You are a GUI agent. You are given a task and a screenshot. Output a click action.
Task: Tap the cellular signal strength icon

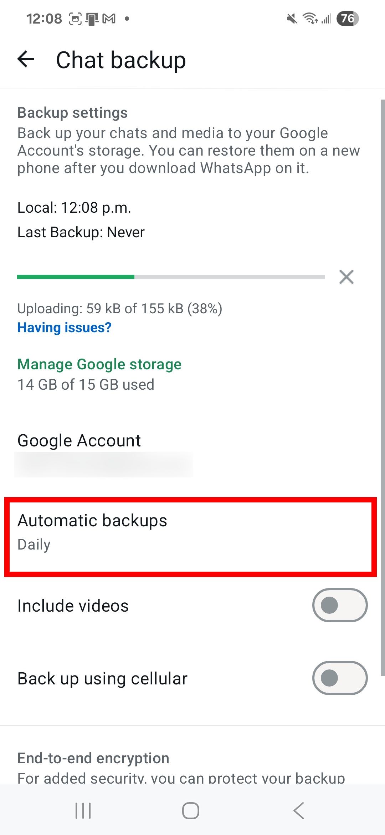(327, 19)
